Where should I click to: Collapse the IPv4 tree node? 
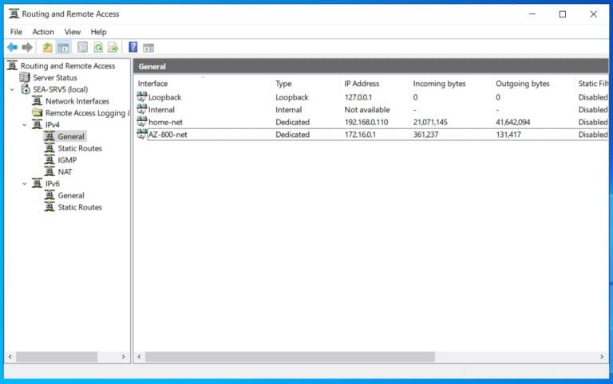click(x=24, y=124)
